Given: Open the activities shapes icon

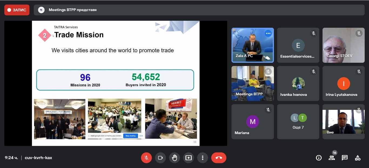Looking at the screenshot, I should tap(358, 158).
